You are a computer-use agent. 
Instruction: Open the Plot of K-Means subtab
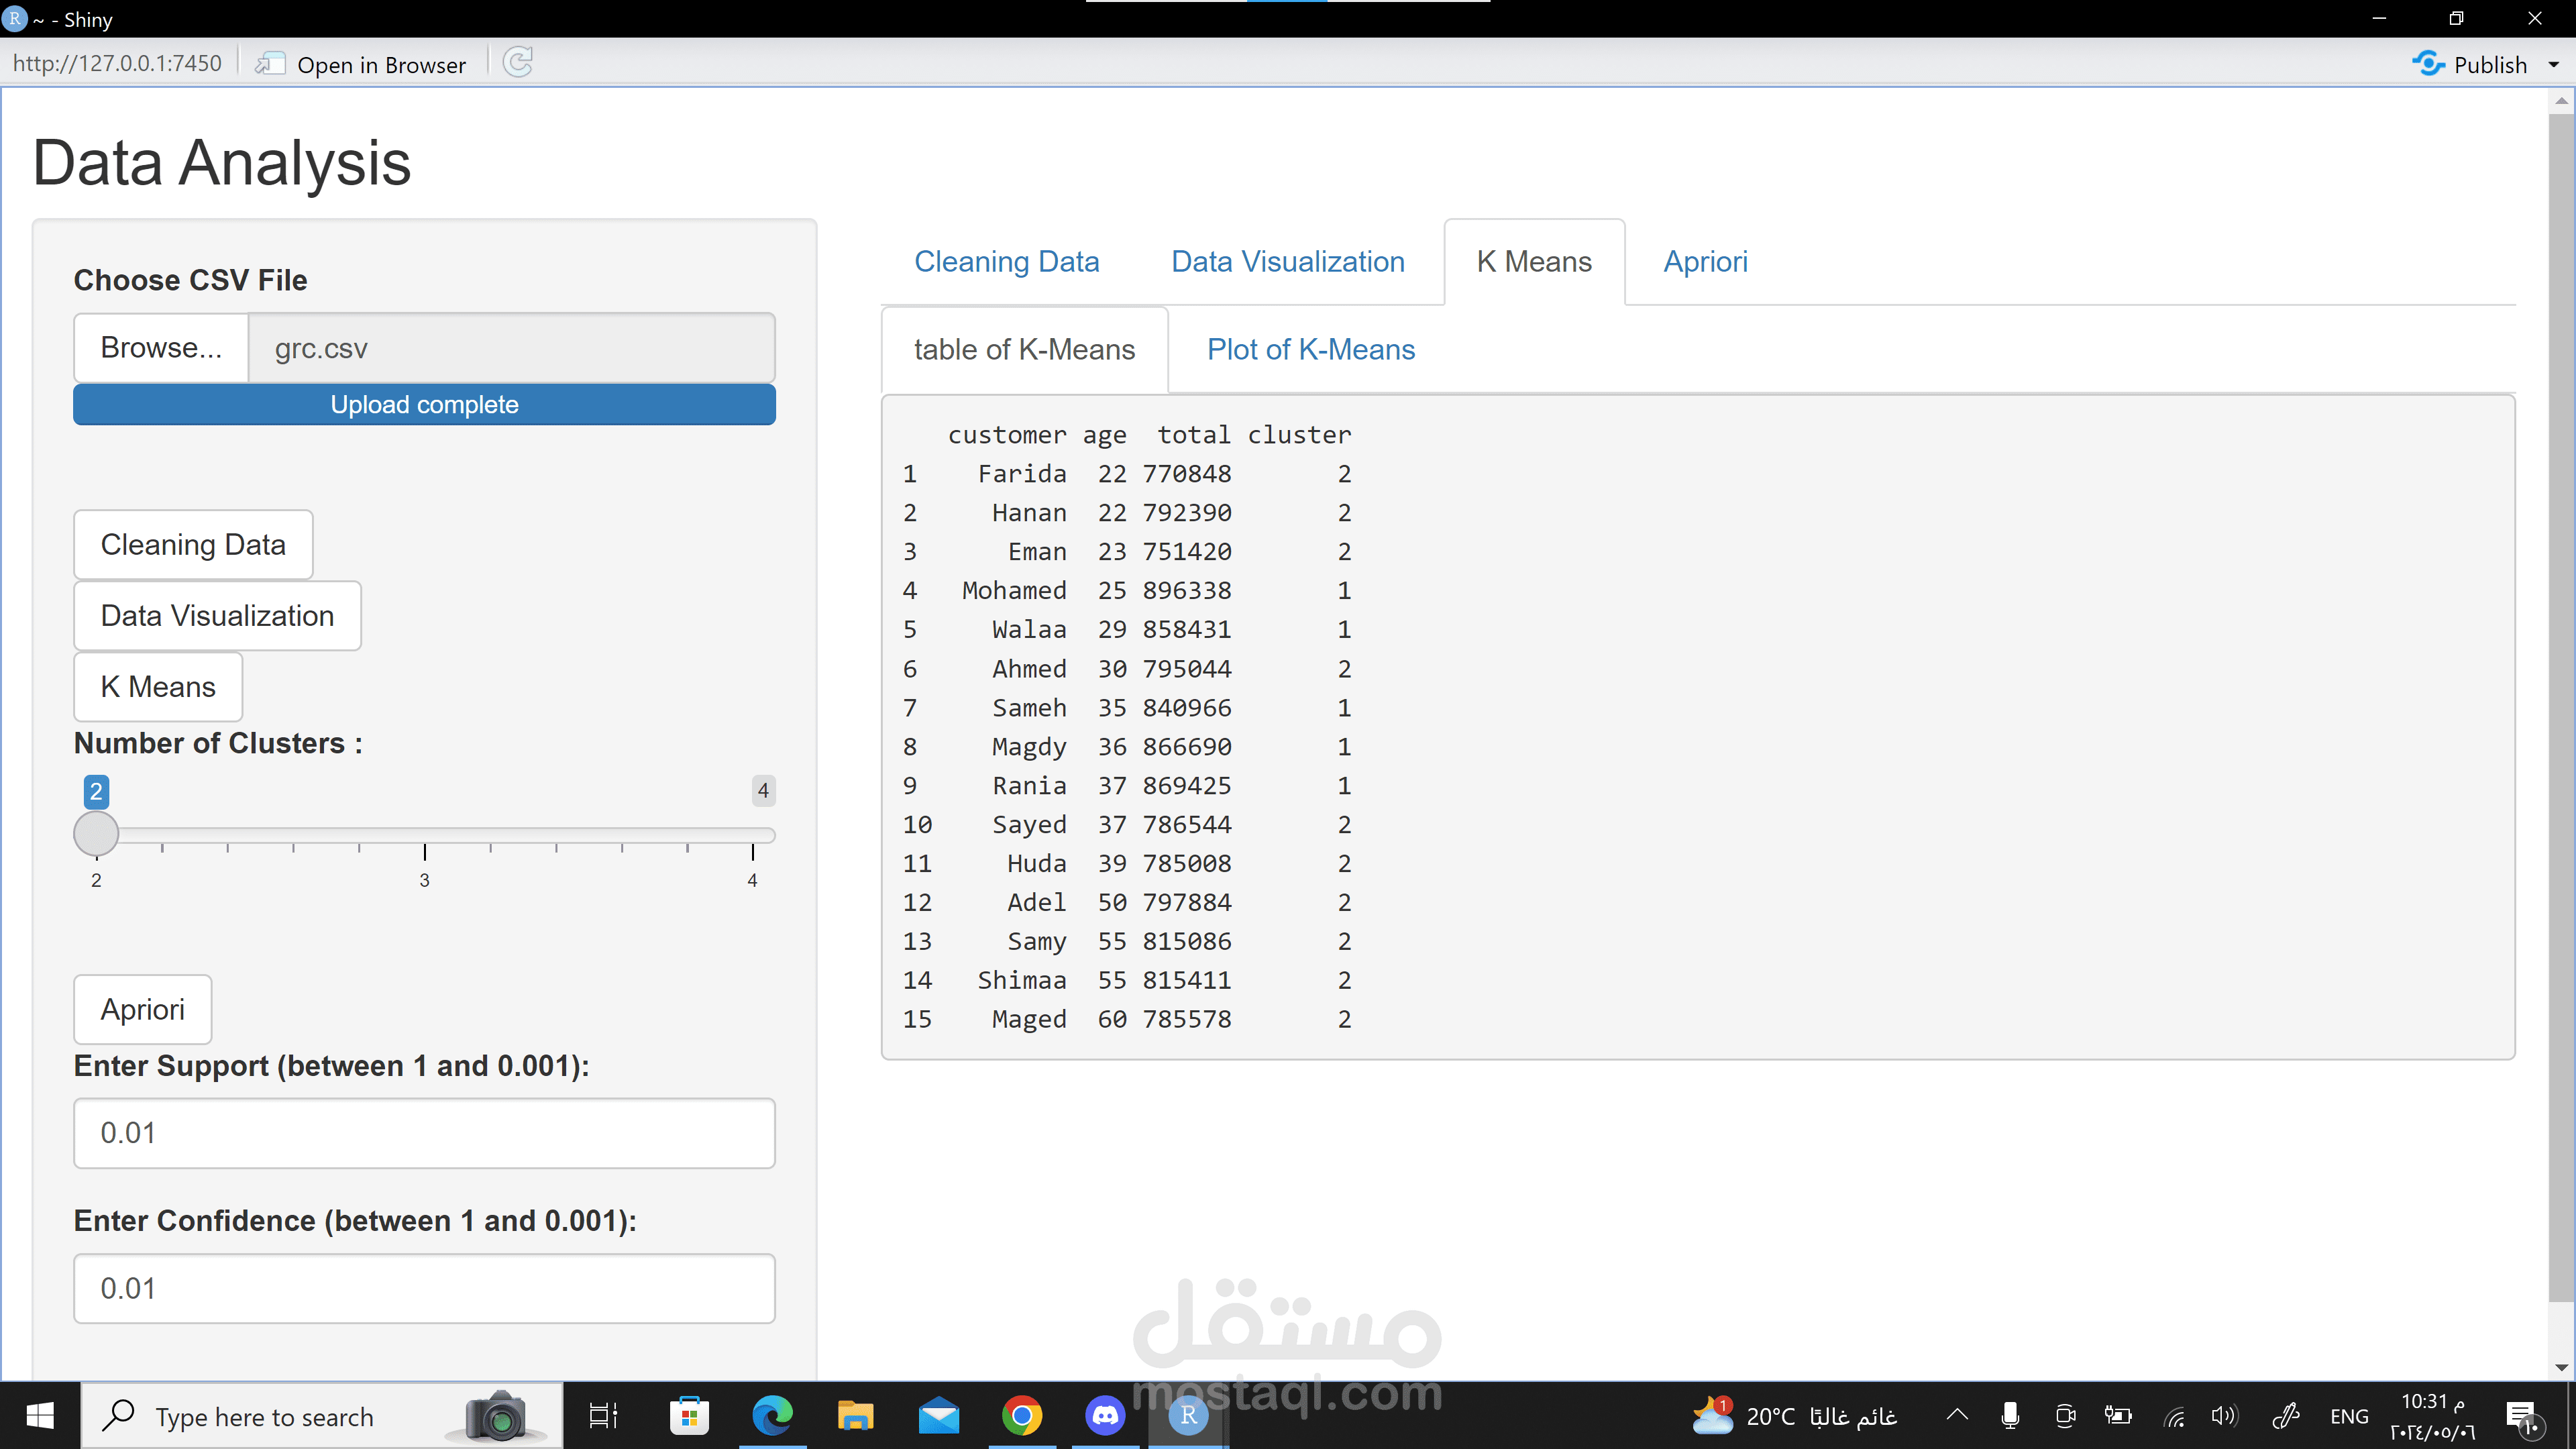[1310, 349]
